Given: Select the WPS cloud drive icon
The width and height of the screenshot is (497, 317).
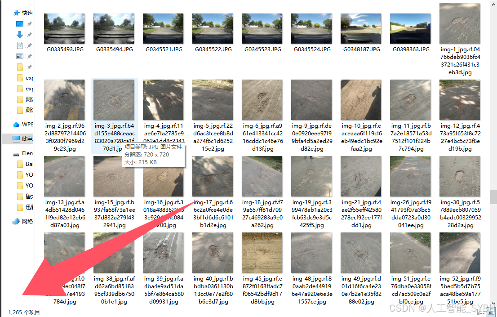Looking at the screenshot, I should (16, 125).
